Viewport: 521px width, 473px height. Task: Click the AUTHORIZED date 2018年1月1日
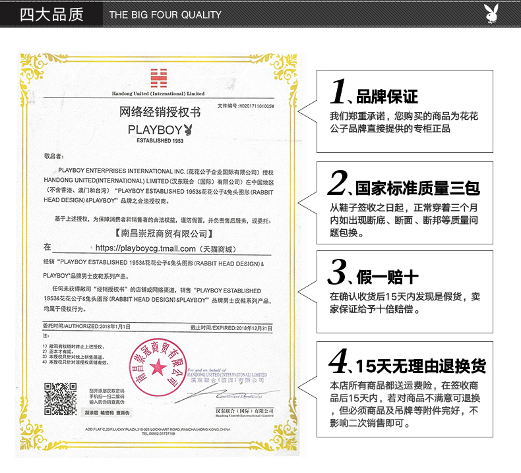coord(115,326)
